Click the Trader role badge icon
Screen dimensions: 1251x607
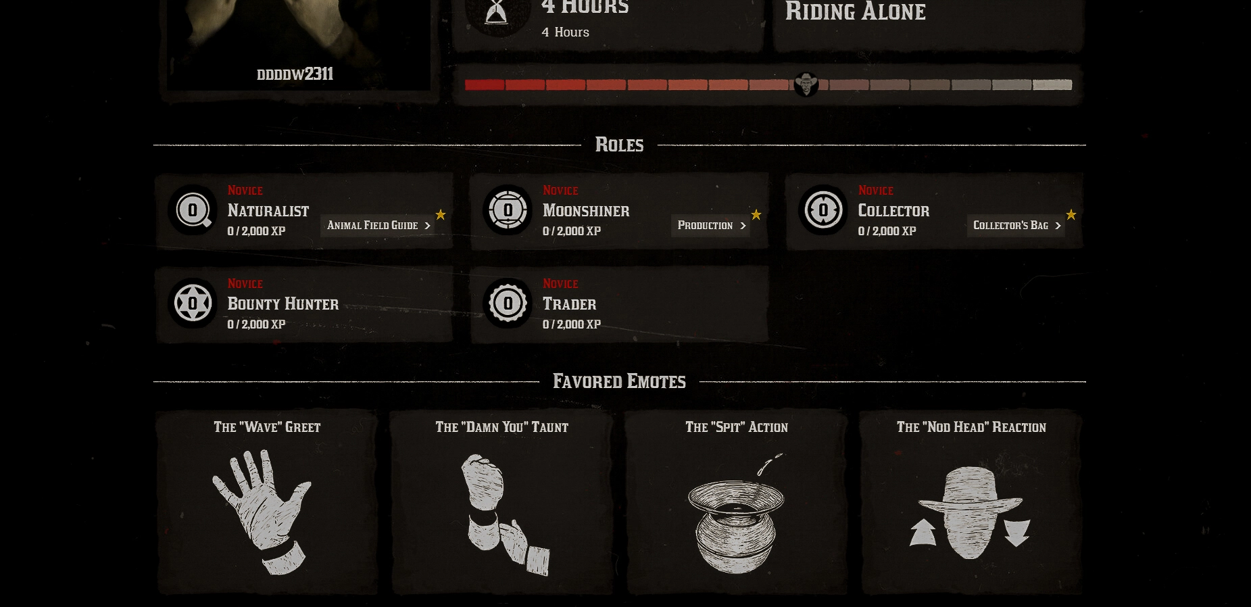pos(508,303)
